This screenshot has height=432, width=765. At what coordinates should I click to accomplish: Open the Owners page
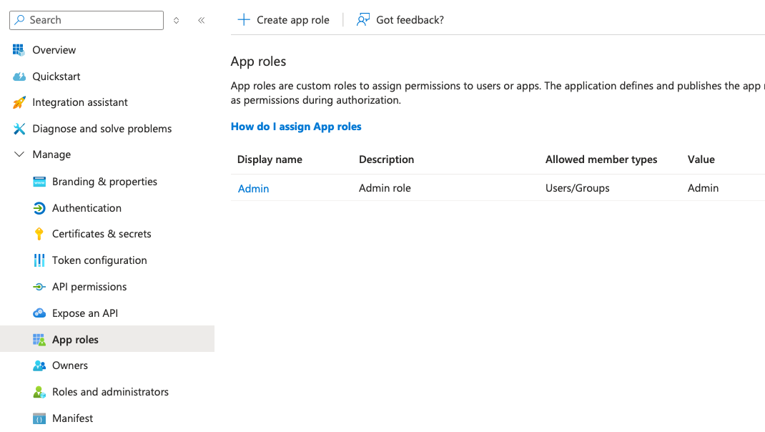[x=70, y=365]
